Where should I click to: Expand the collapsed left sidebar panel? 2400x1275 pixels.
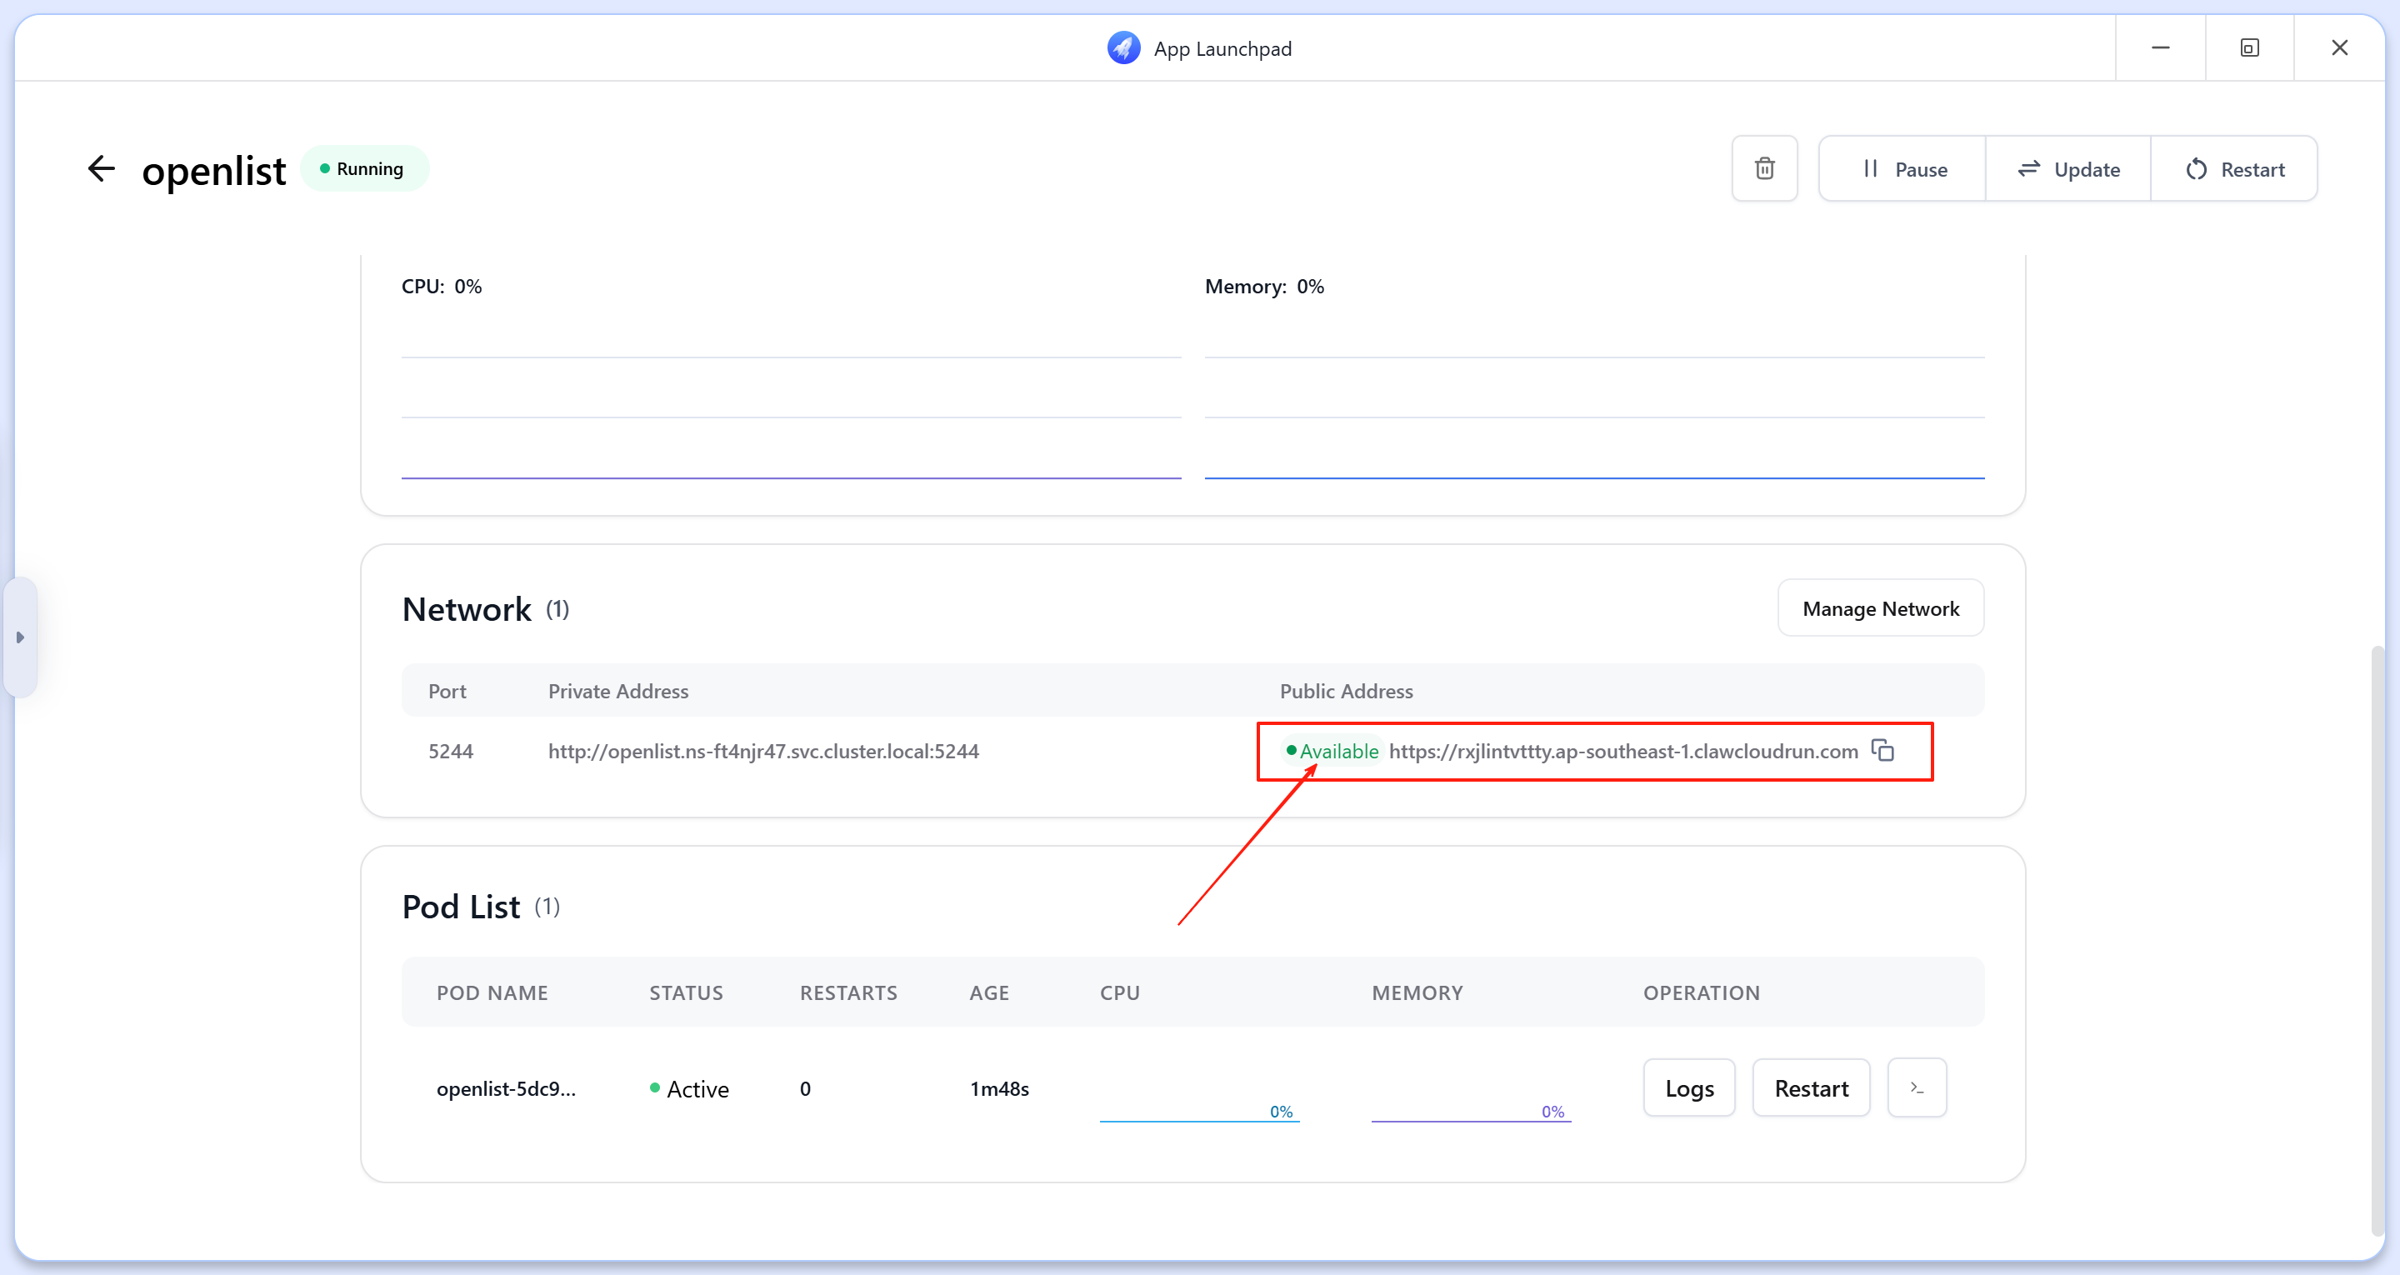pyautogui.click(x=21, y=637)
